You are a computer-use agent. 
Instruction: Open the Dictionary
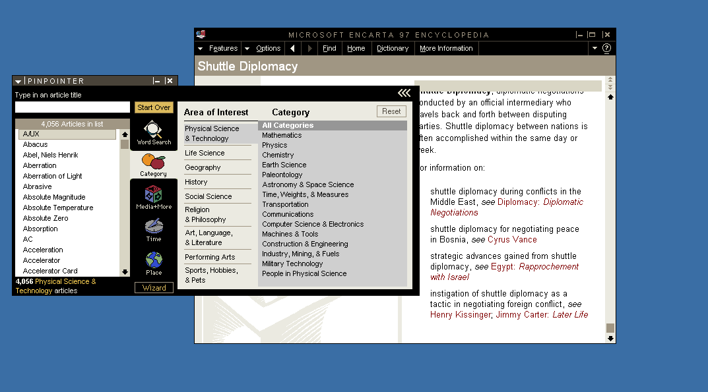click(x=393, y=48)
